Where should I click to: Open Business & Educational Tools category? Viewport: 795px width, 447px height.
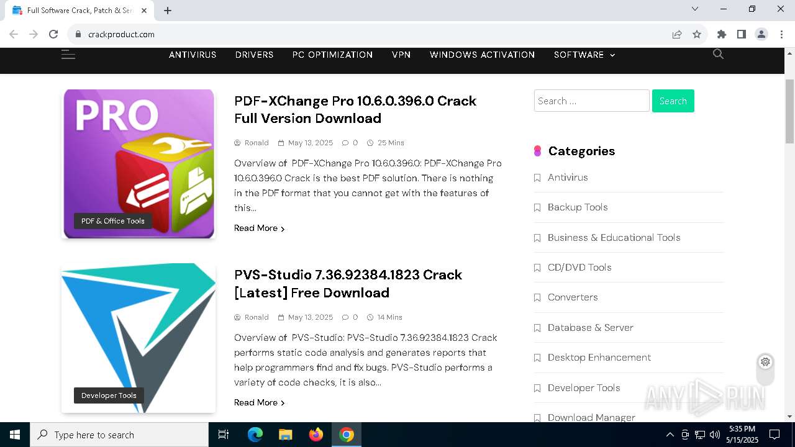tap(614, 238)
